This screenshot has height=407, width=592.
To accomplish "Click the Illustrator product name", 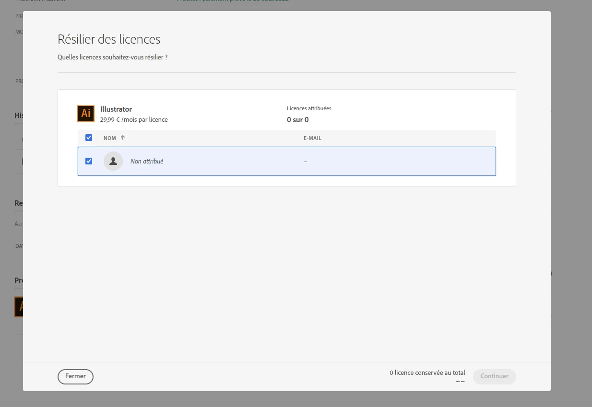I will coord(116,109).
